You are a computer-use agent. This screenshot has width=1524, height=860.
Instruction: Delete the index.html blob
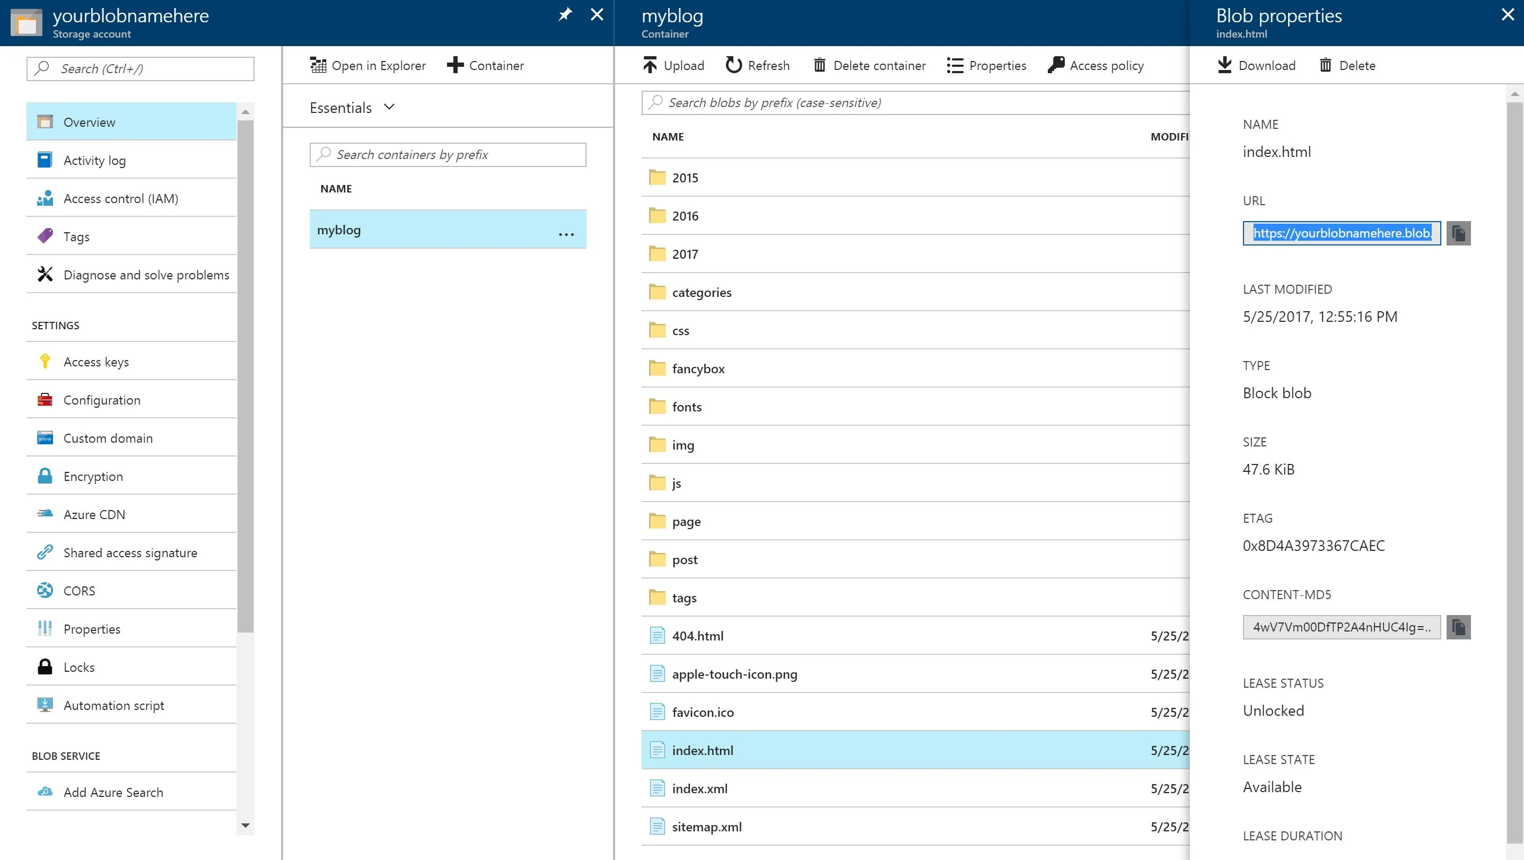pos(1347,65)
